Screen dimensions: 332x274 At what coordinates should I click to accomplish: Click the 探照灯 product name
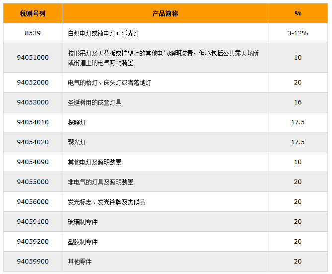[x=77, y=122]
